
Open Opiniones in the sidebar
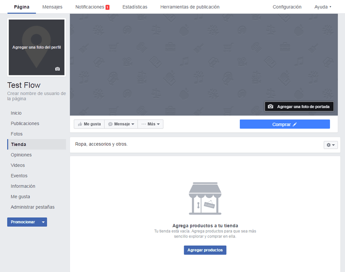pyautogui.click(x=21, y=155)
